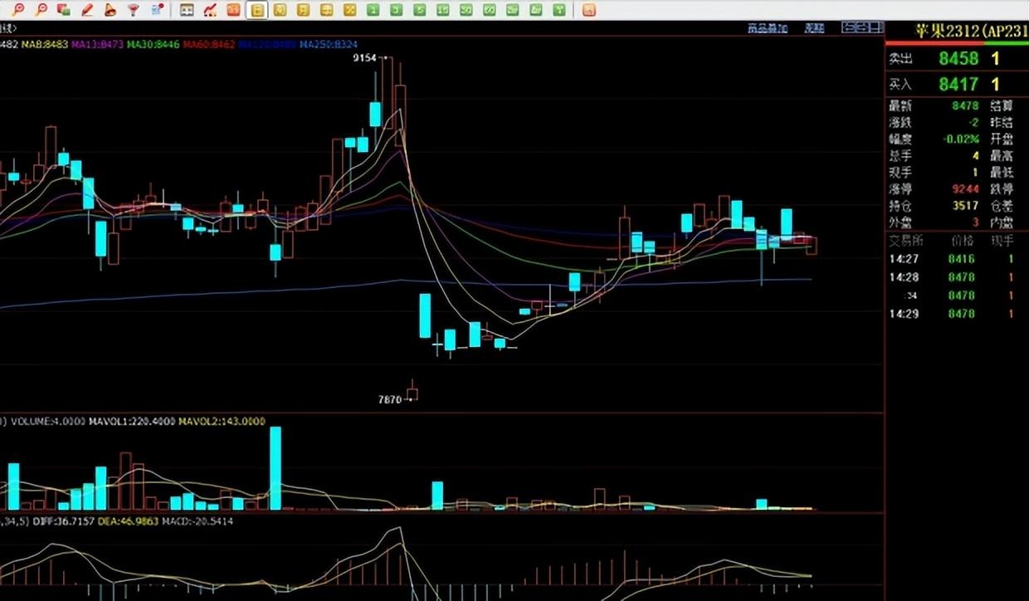Switch to the green 1-minute period icon
Screen dimensions: 1029x601
(373, 10)
